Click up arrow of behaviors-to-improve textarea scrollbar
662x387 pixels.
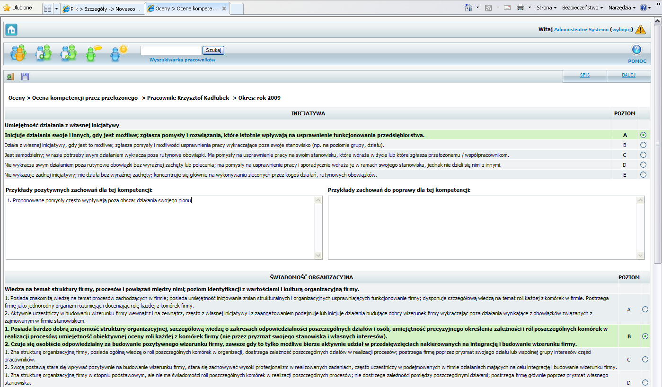641,200
